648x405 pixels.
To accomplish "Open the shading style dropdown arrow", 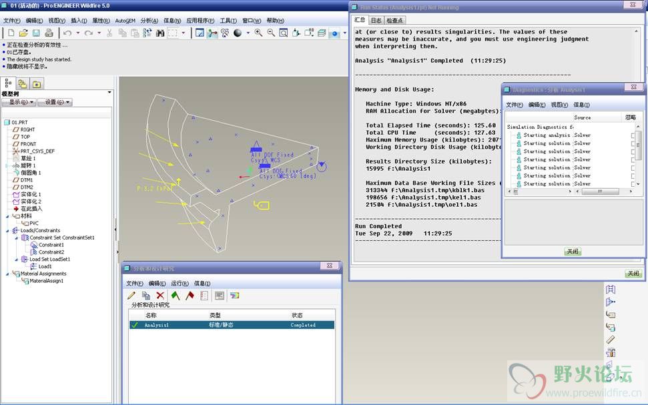I will click(x=248, y=33).
